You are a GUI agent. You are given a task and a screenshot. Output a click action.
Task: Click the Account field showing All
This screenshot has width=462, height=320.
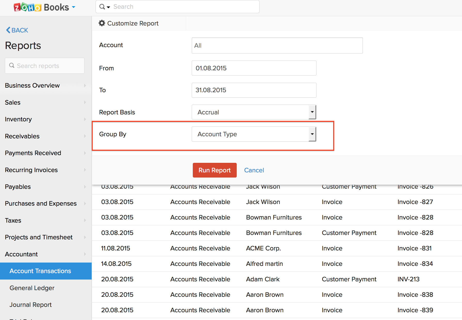(x=277, y=45)
